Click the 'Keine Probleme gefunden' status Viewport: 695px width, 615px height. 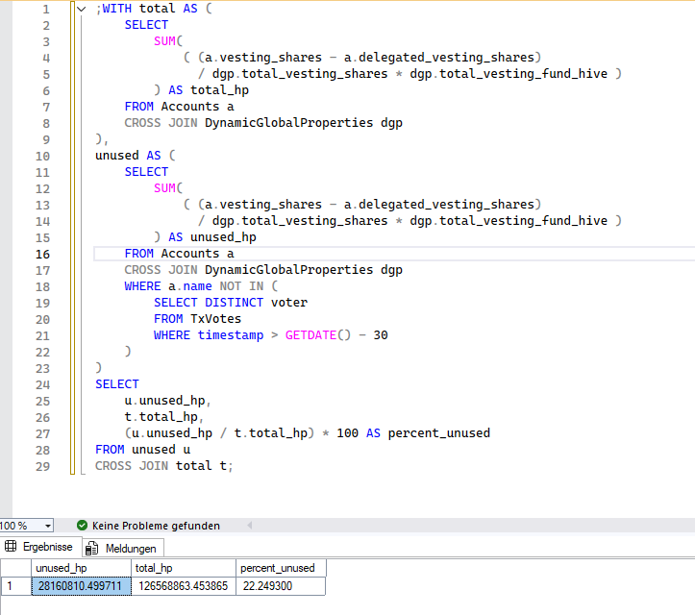pos(156,526)
